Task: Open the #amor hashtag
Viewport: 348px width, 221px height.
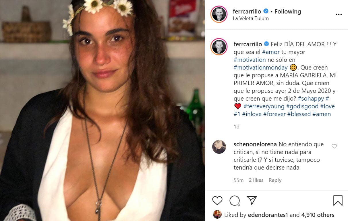Action: point(271,52)
